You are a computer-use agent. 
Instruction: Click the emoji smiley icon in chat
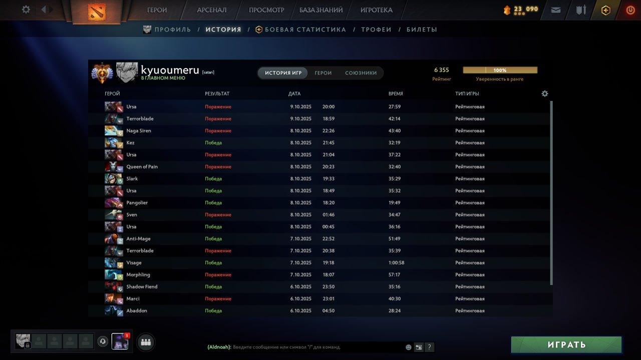[409, 347]
